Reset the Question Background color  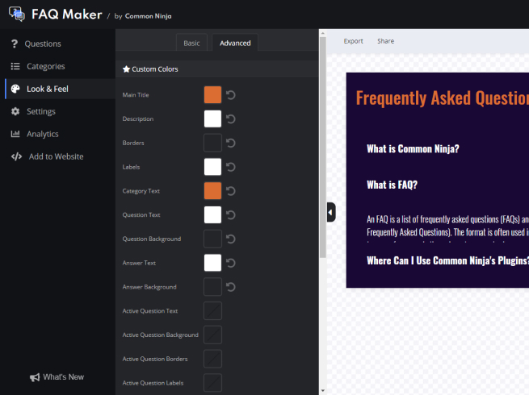[231, 239]
